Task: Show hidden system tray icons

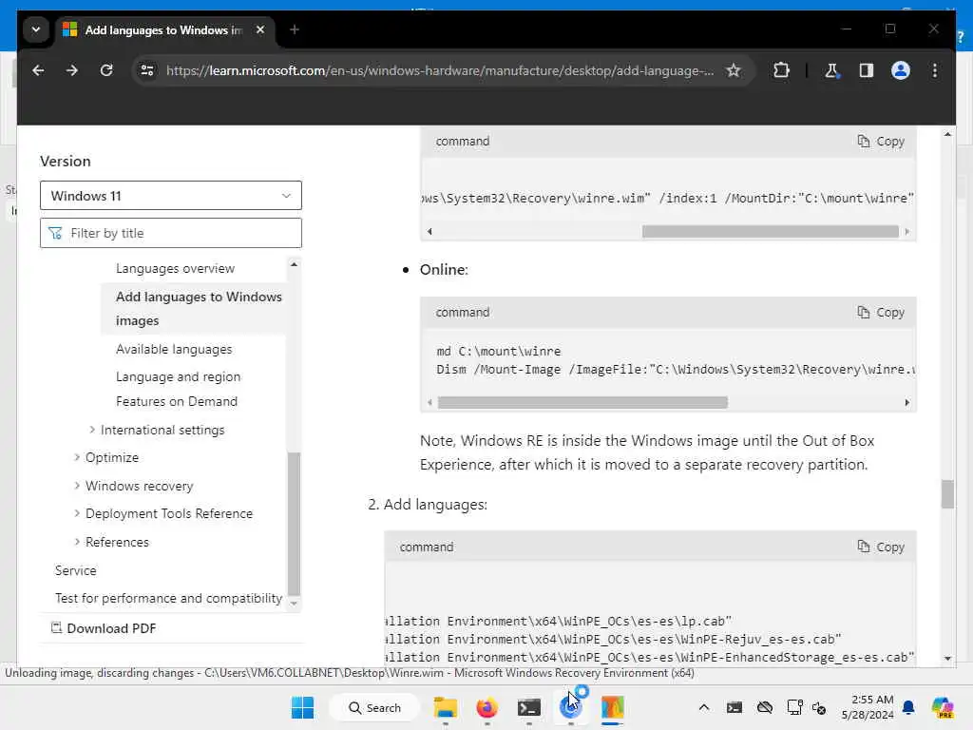Action: [x=704, y=707]
